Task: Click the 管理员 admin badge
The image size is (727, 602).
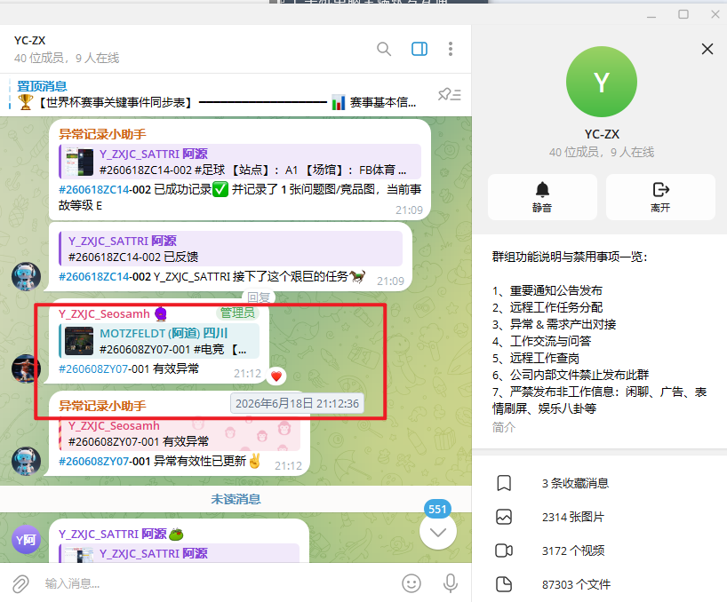Action: pos(237,313)
